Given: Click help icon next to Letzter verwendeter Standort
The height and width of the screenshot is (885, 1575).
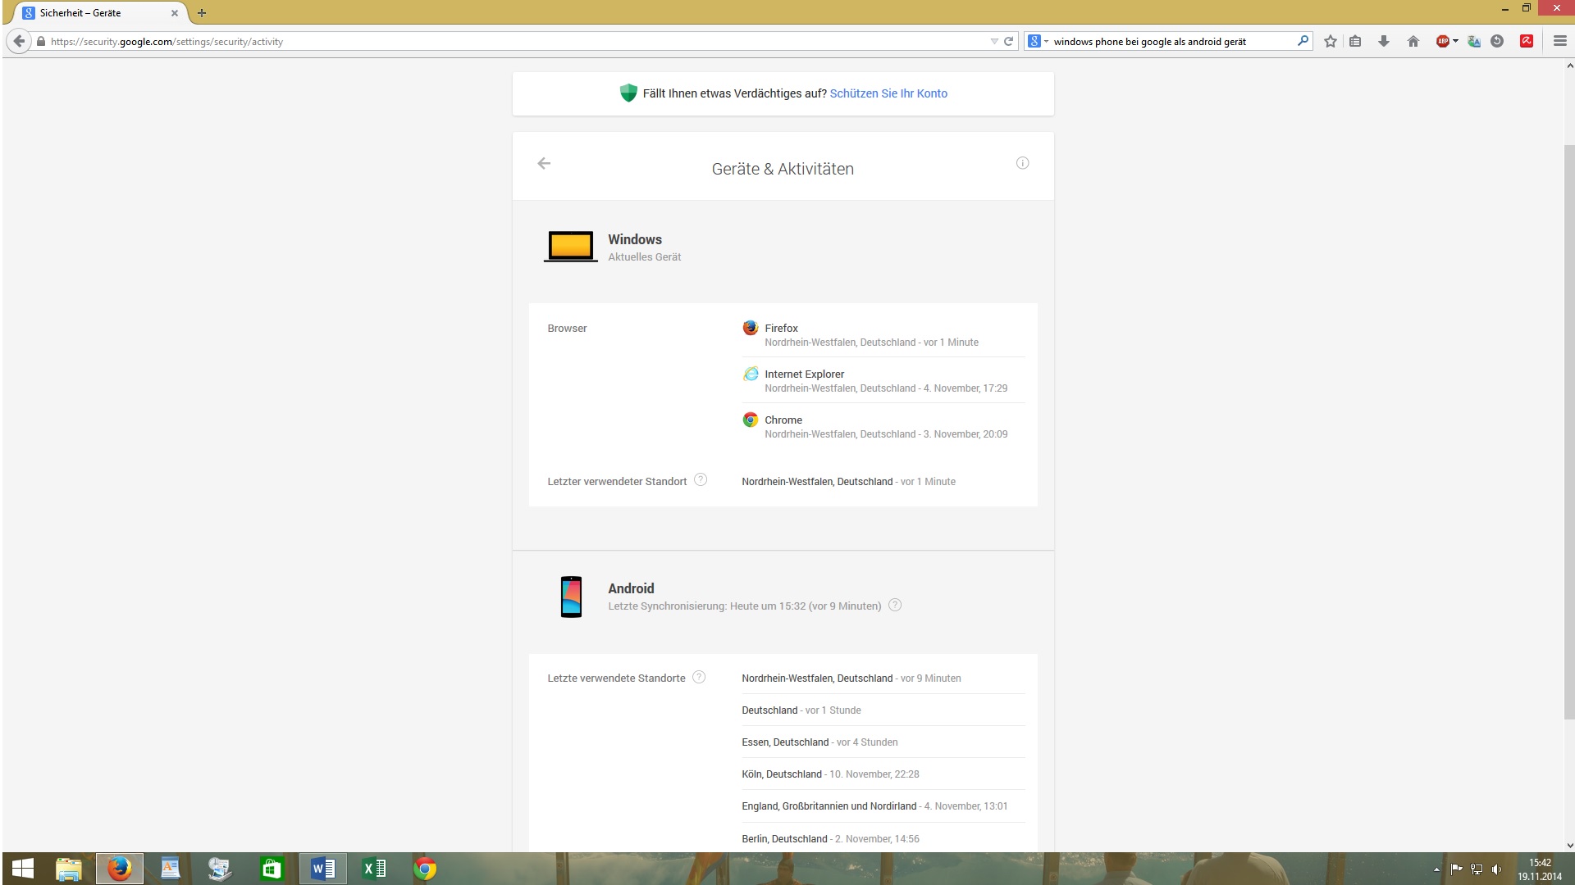Looking at the screenshot, I should coord(701,480).
